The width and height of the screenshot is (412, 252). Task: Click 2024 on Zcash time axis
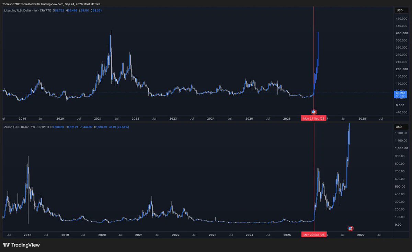pyautogui.click(x=250, y=235)
